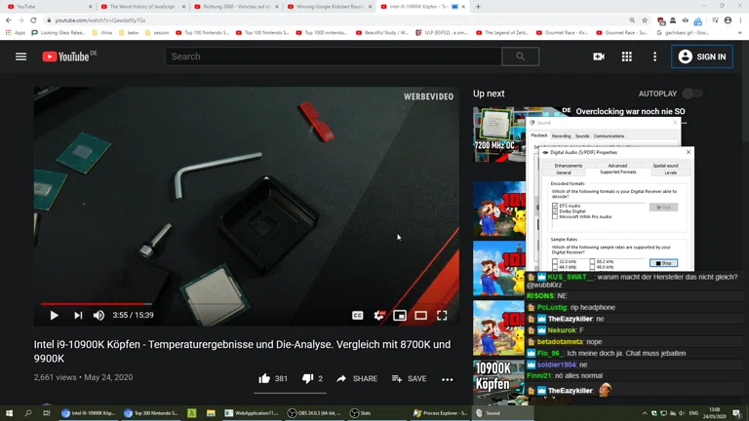This screenshot has height=421, width=749.
Task: Bookmark this page with the star icon
Action: 645,20
